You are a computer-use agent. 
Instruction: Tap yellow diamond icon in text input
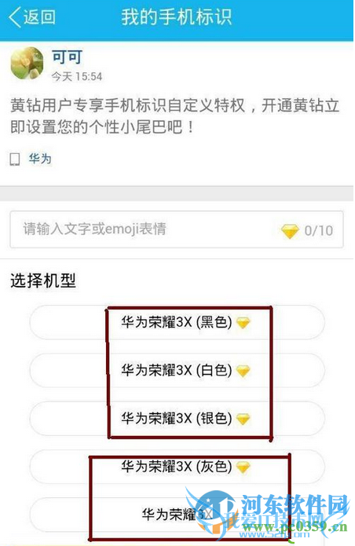pos(290,231)
